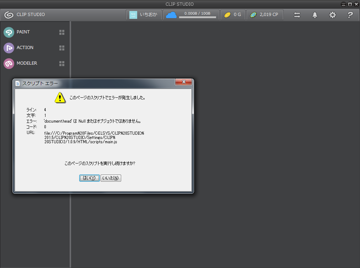Image resolution: width=360 pixels, height=268 pixels.
Task: Click the main.js URL path in the dialog
Action: coord(94,138)
